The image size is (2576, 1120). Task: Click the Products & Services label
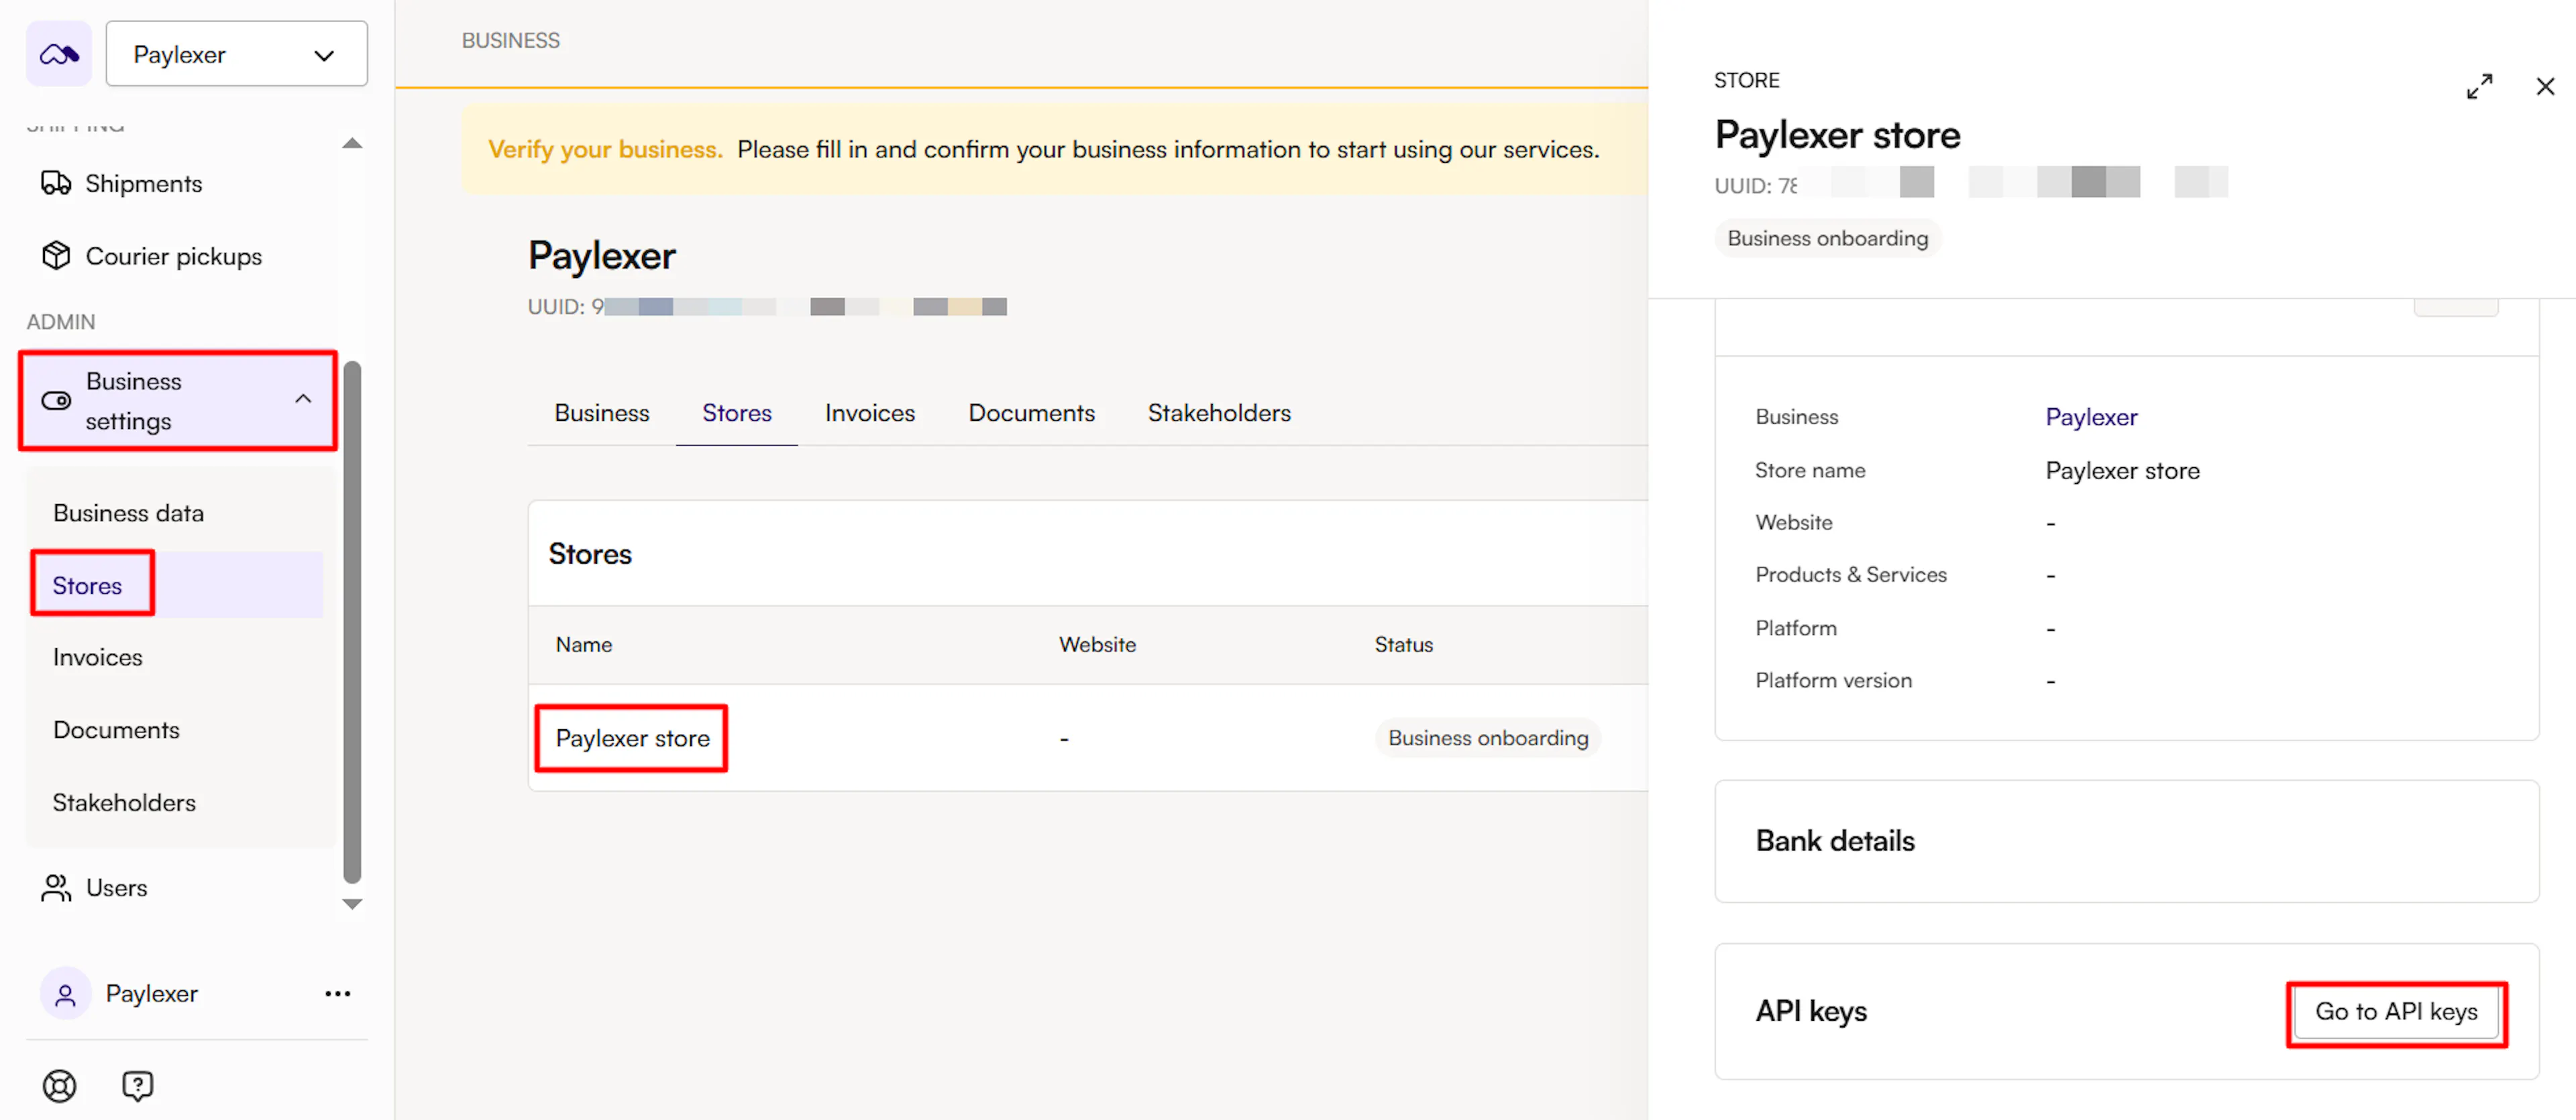[1851, 576]
